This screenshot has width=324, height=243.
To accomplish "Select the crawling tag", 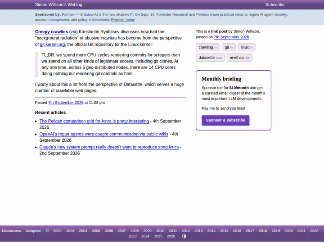I will point(207,47).
